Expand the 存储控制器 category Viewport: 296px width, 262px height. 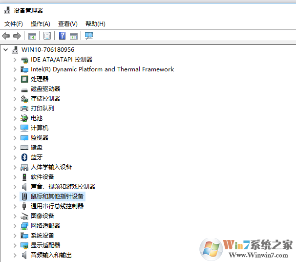(15, 99)
